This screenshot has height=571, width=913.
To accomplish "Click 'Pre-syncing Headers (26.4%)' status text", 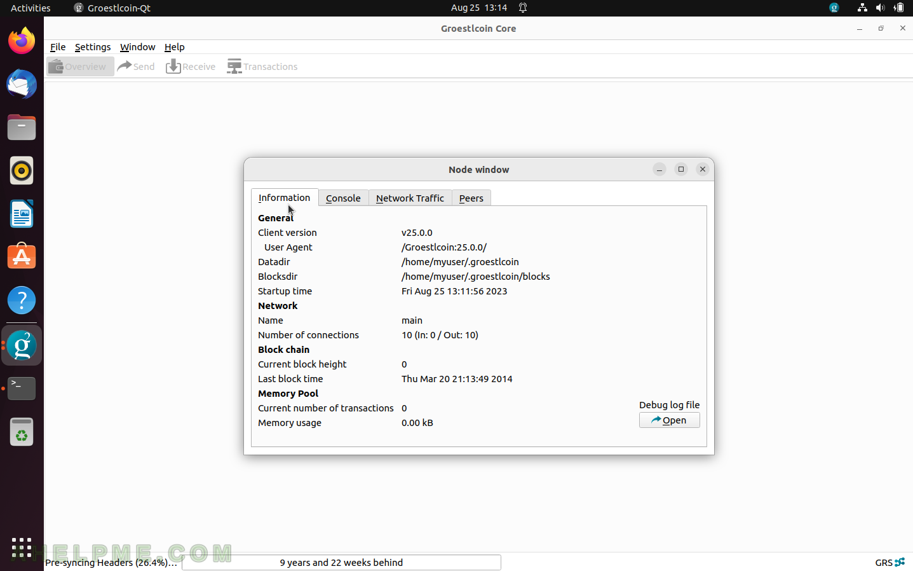I will click(x=111, y=562).
